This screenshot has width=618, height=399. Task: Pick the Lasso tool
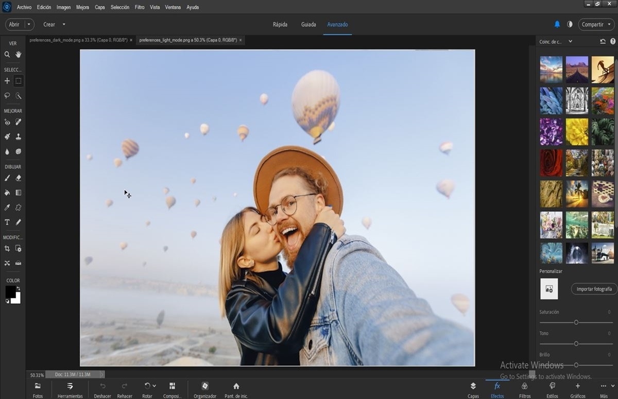[x=7, y=96]
